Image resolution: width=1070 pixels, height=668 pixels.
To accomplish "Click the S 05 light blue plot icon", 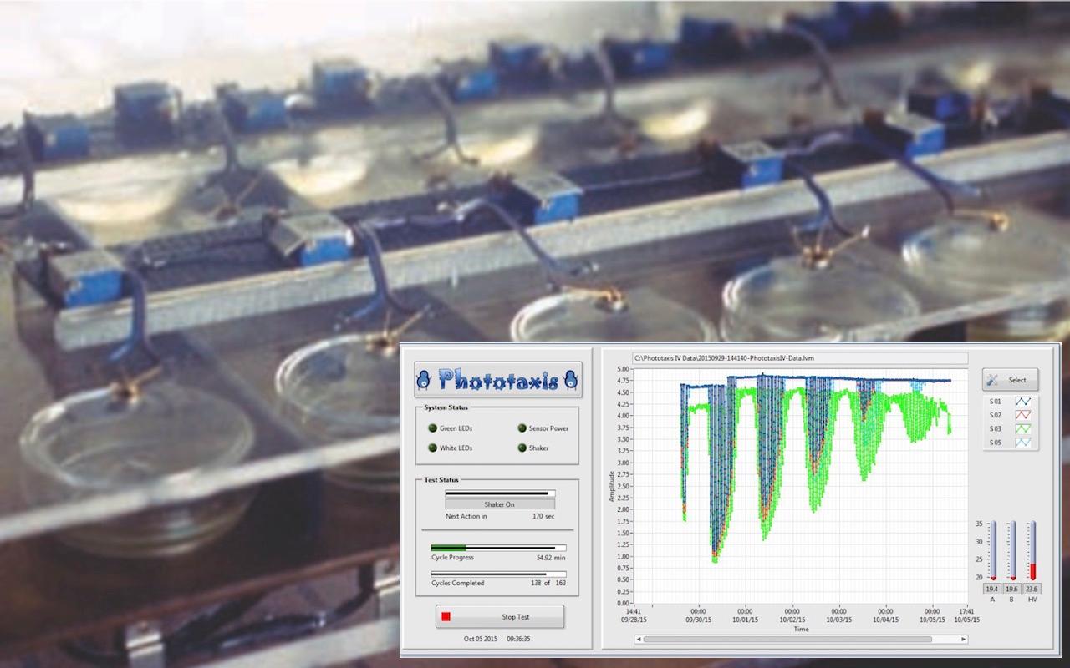I will coord(1024,442).
